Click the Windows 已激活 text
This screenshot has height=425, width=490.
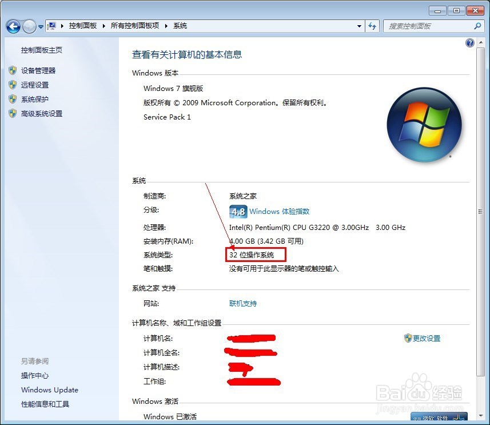[170, 417]
